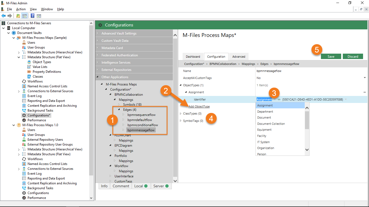Open the AcceptAllCustomTags dropdown arrow
Viewport: 369px width, 207px height.
click(x=365, y=78)
